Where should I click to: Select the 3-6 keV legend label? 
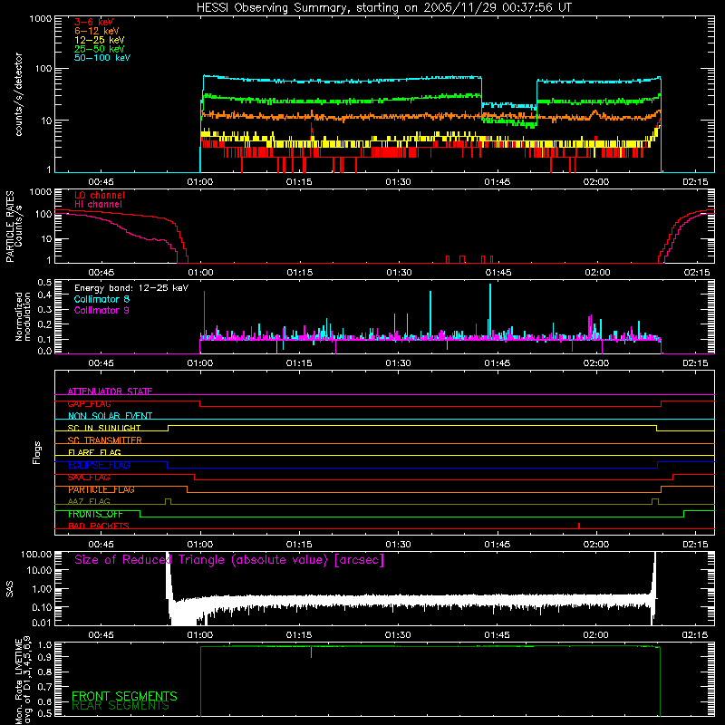coord(94,22)
